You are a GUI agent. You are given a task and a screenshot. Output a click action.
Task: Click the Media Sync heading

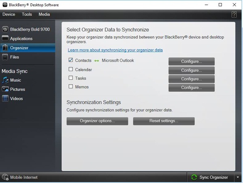pos(15,71)
